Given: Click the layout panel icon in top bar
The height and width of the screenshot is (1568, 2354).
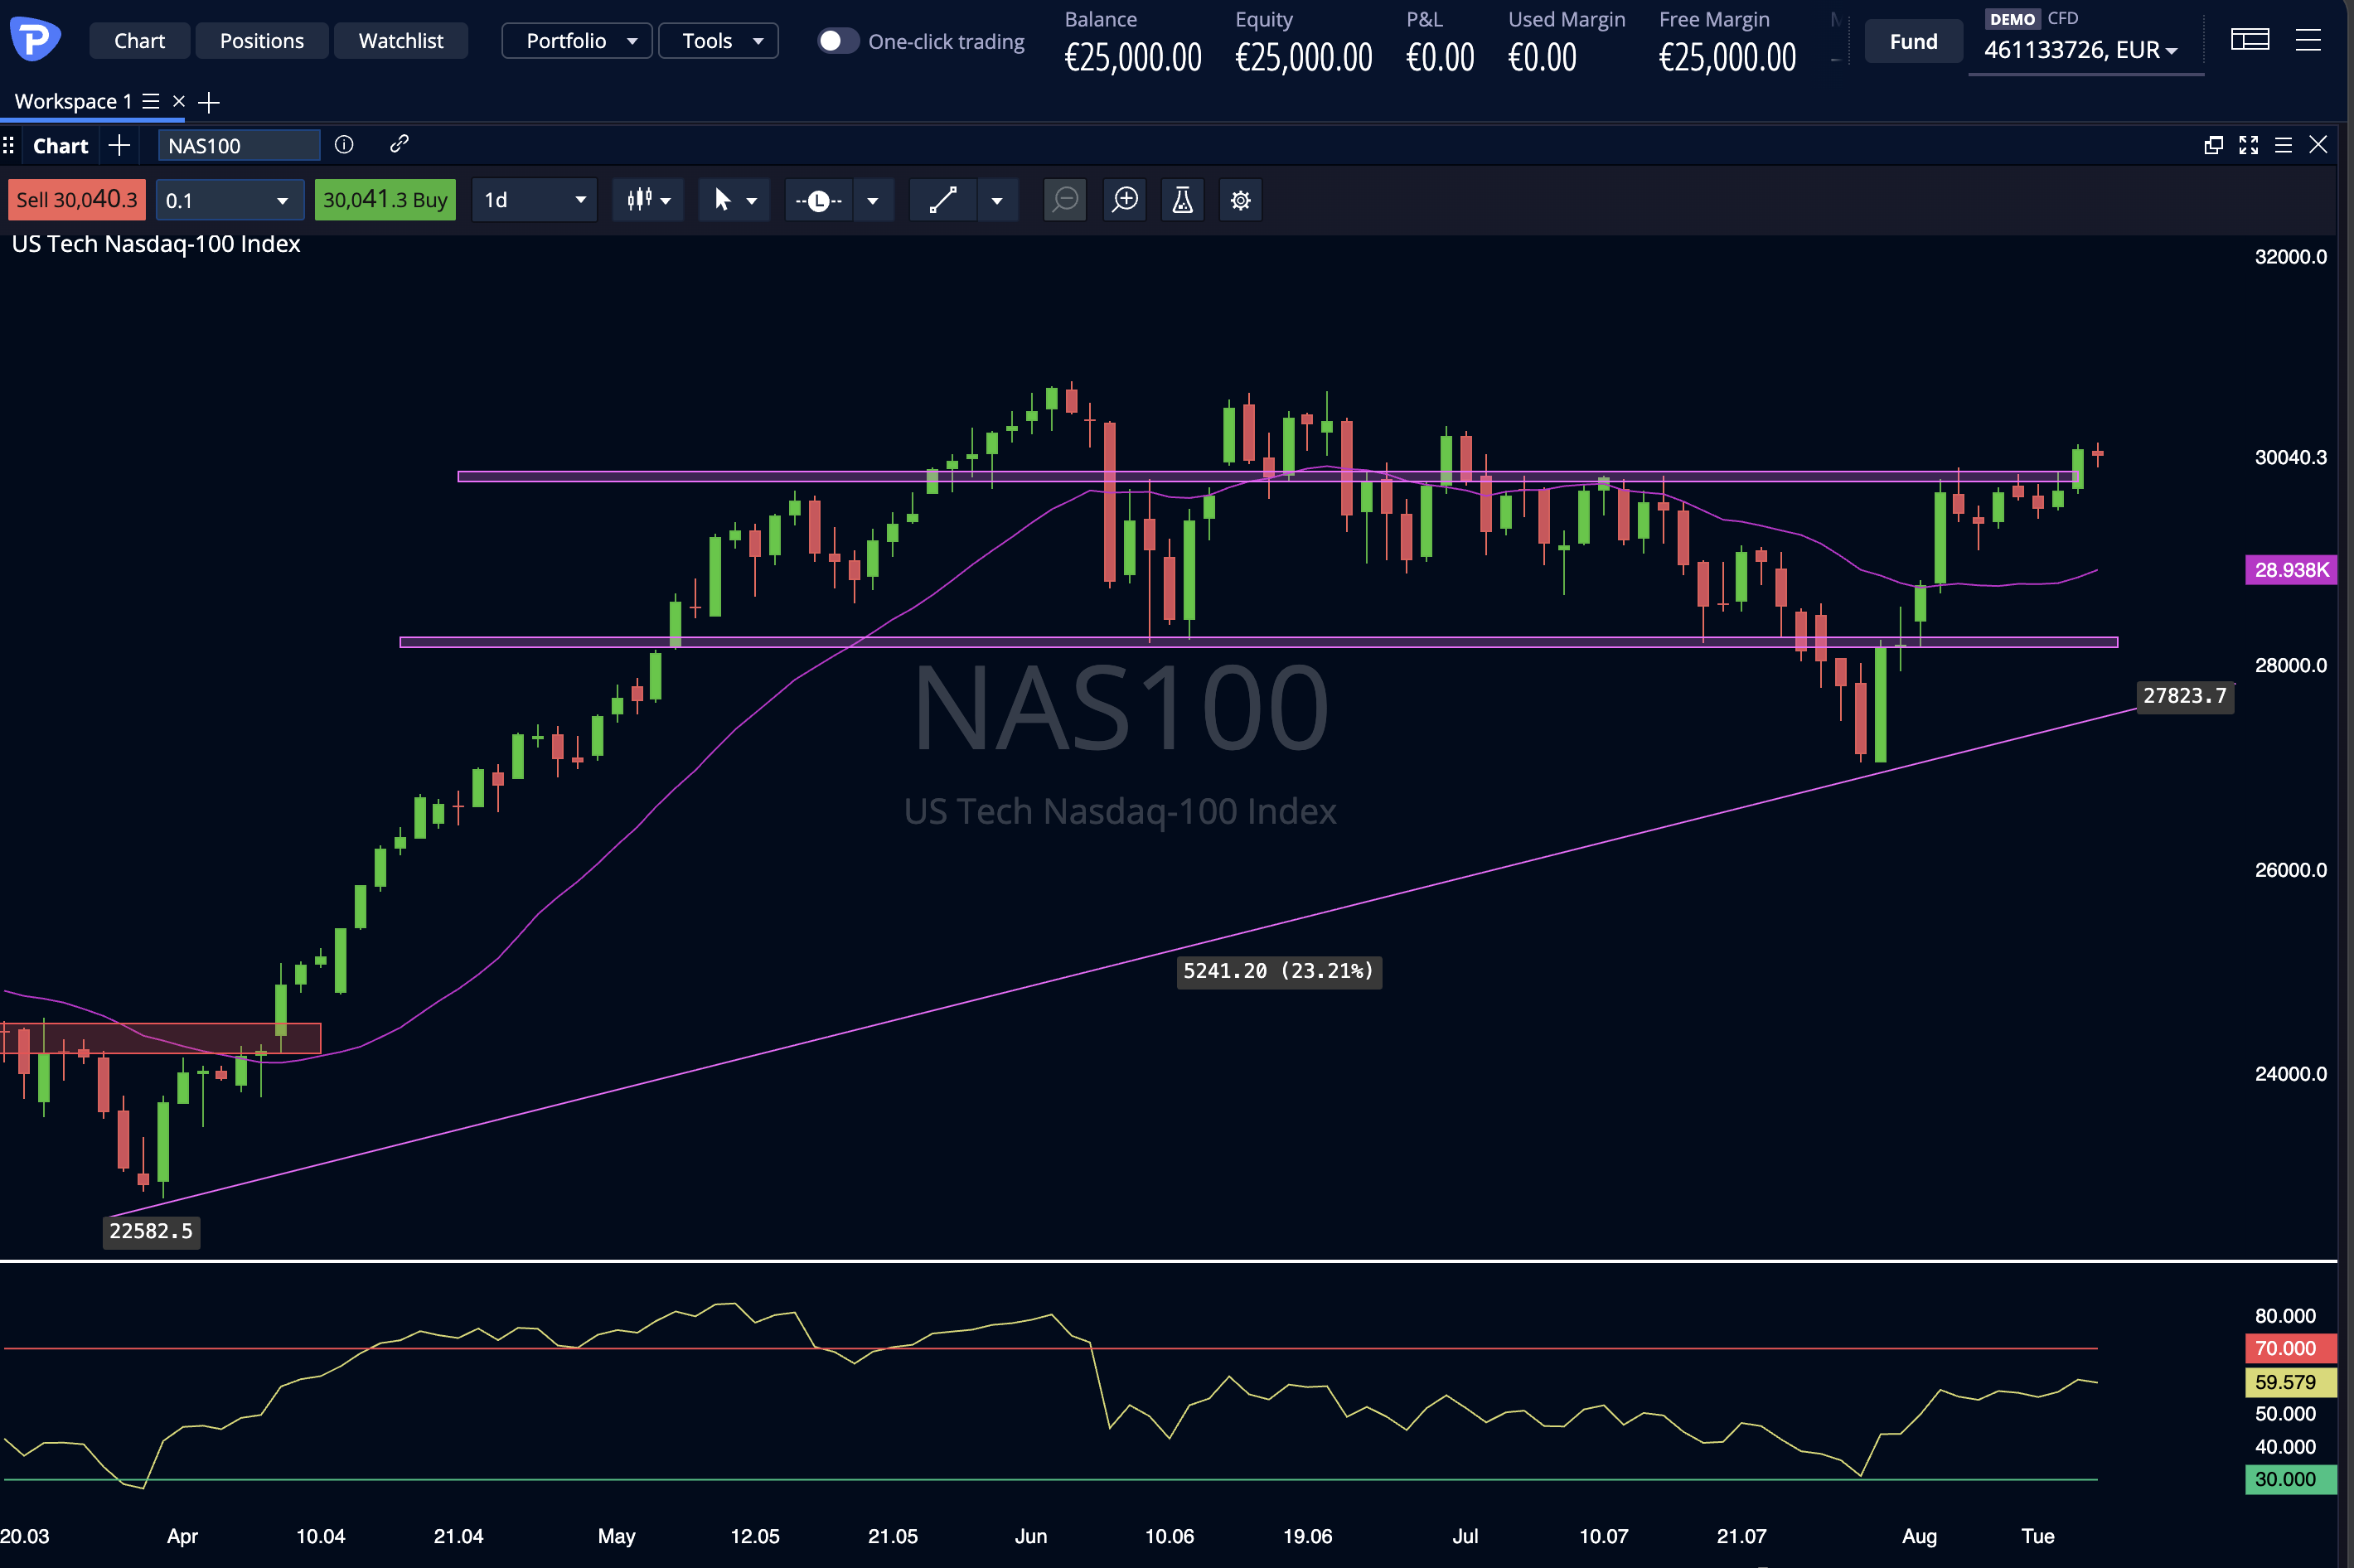Looking at the screenshot, I should [2250, 40].
